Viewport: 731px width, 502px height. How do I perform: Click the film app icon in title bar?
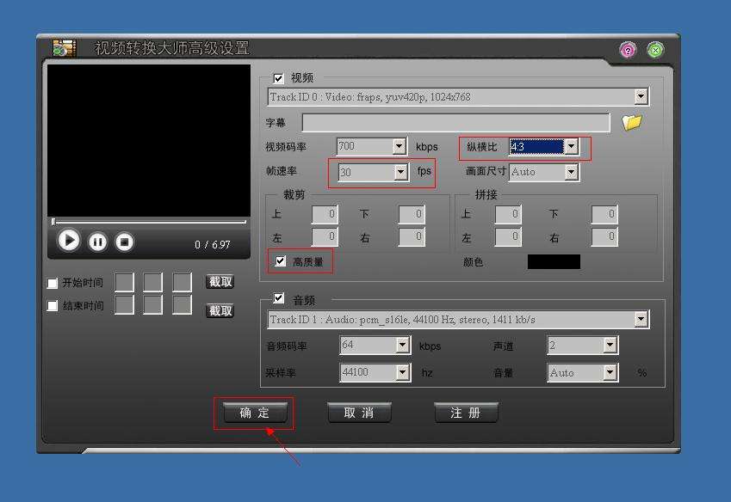pos(65,48)
